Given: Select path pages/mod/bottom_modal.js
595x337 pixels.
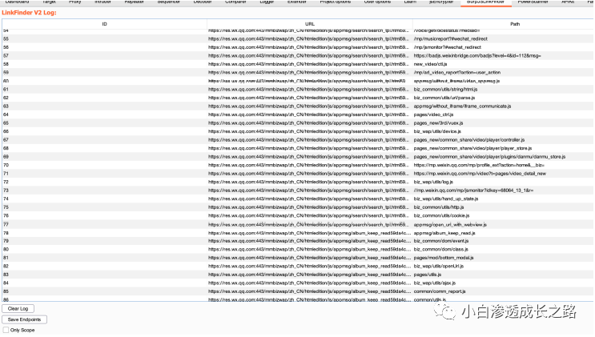Looking at the screenshot, I should pos(444,258).
